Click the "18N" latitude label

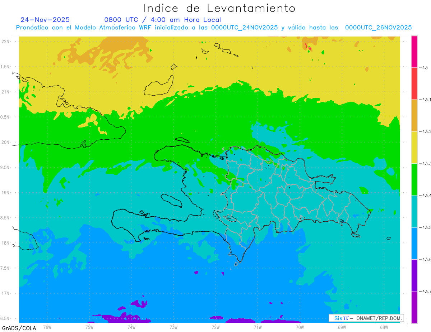(x=6, y=243)
